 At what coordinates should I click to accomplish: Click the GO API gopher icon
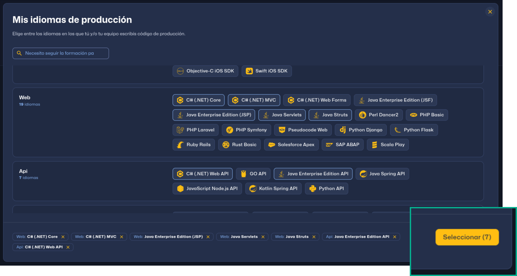[x=244, y=174]
